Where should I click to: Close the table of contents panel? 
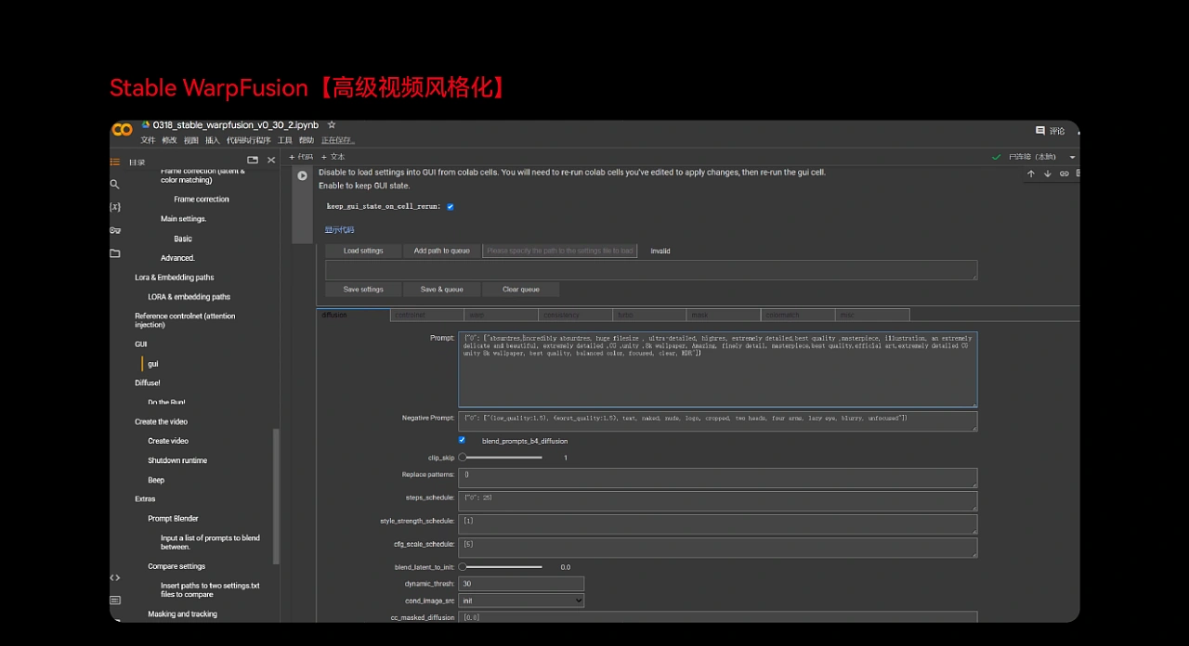click(x=271, y=161)
